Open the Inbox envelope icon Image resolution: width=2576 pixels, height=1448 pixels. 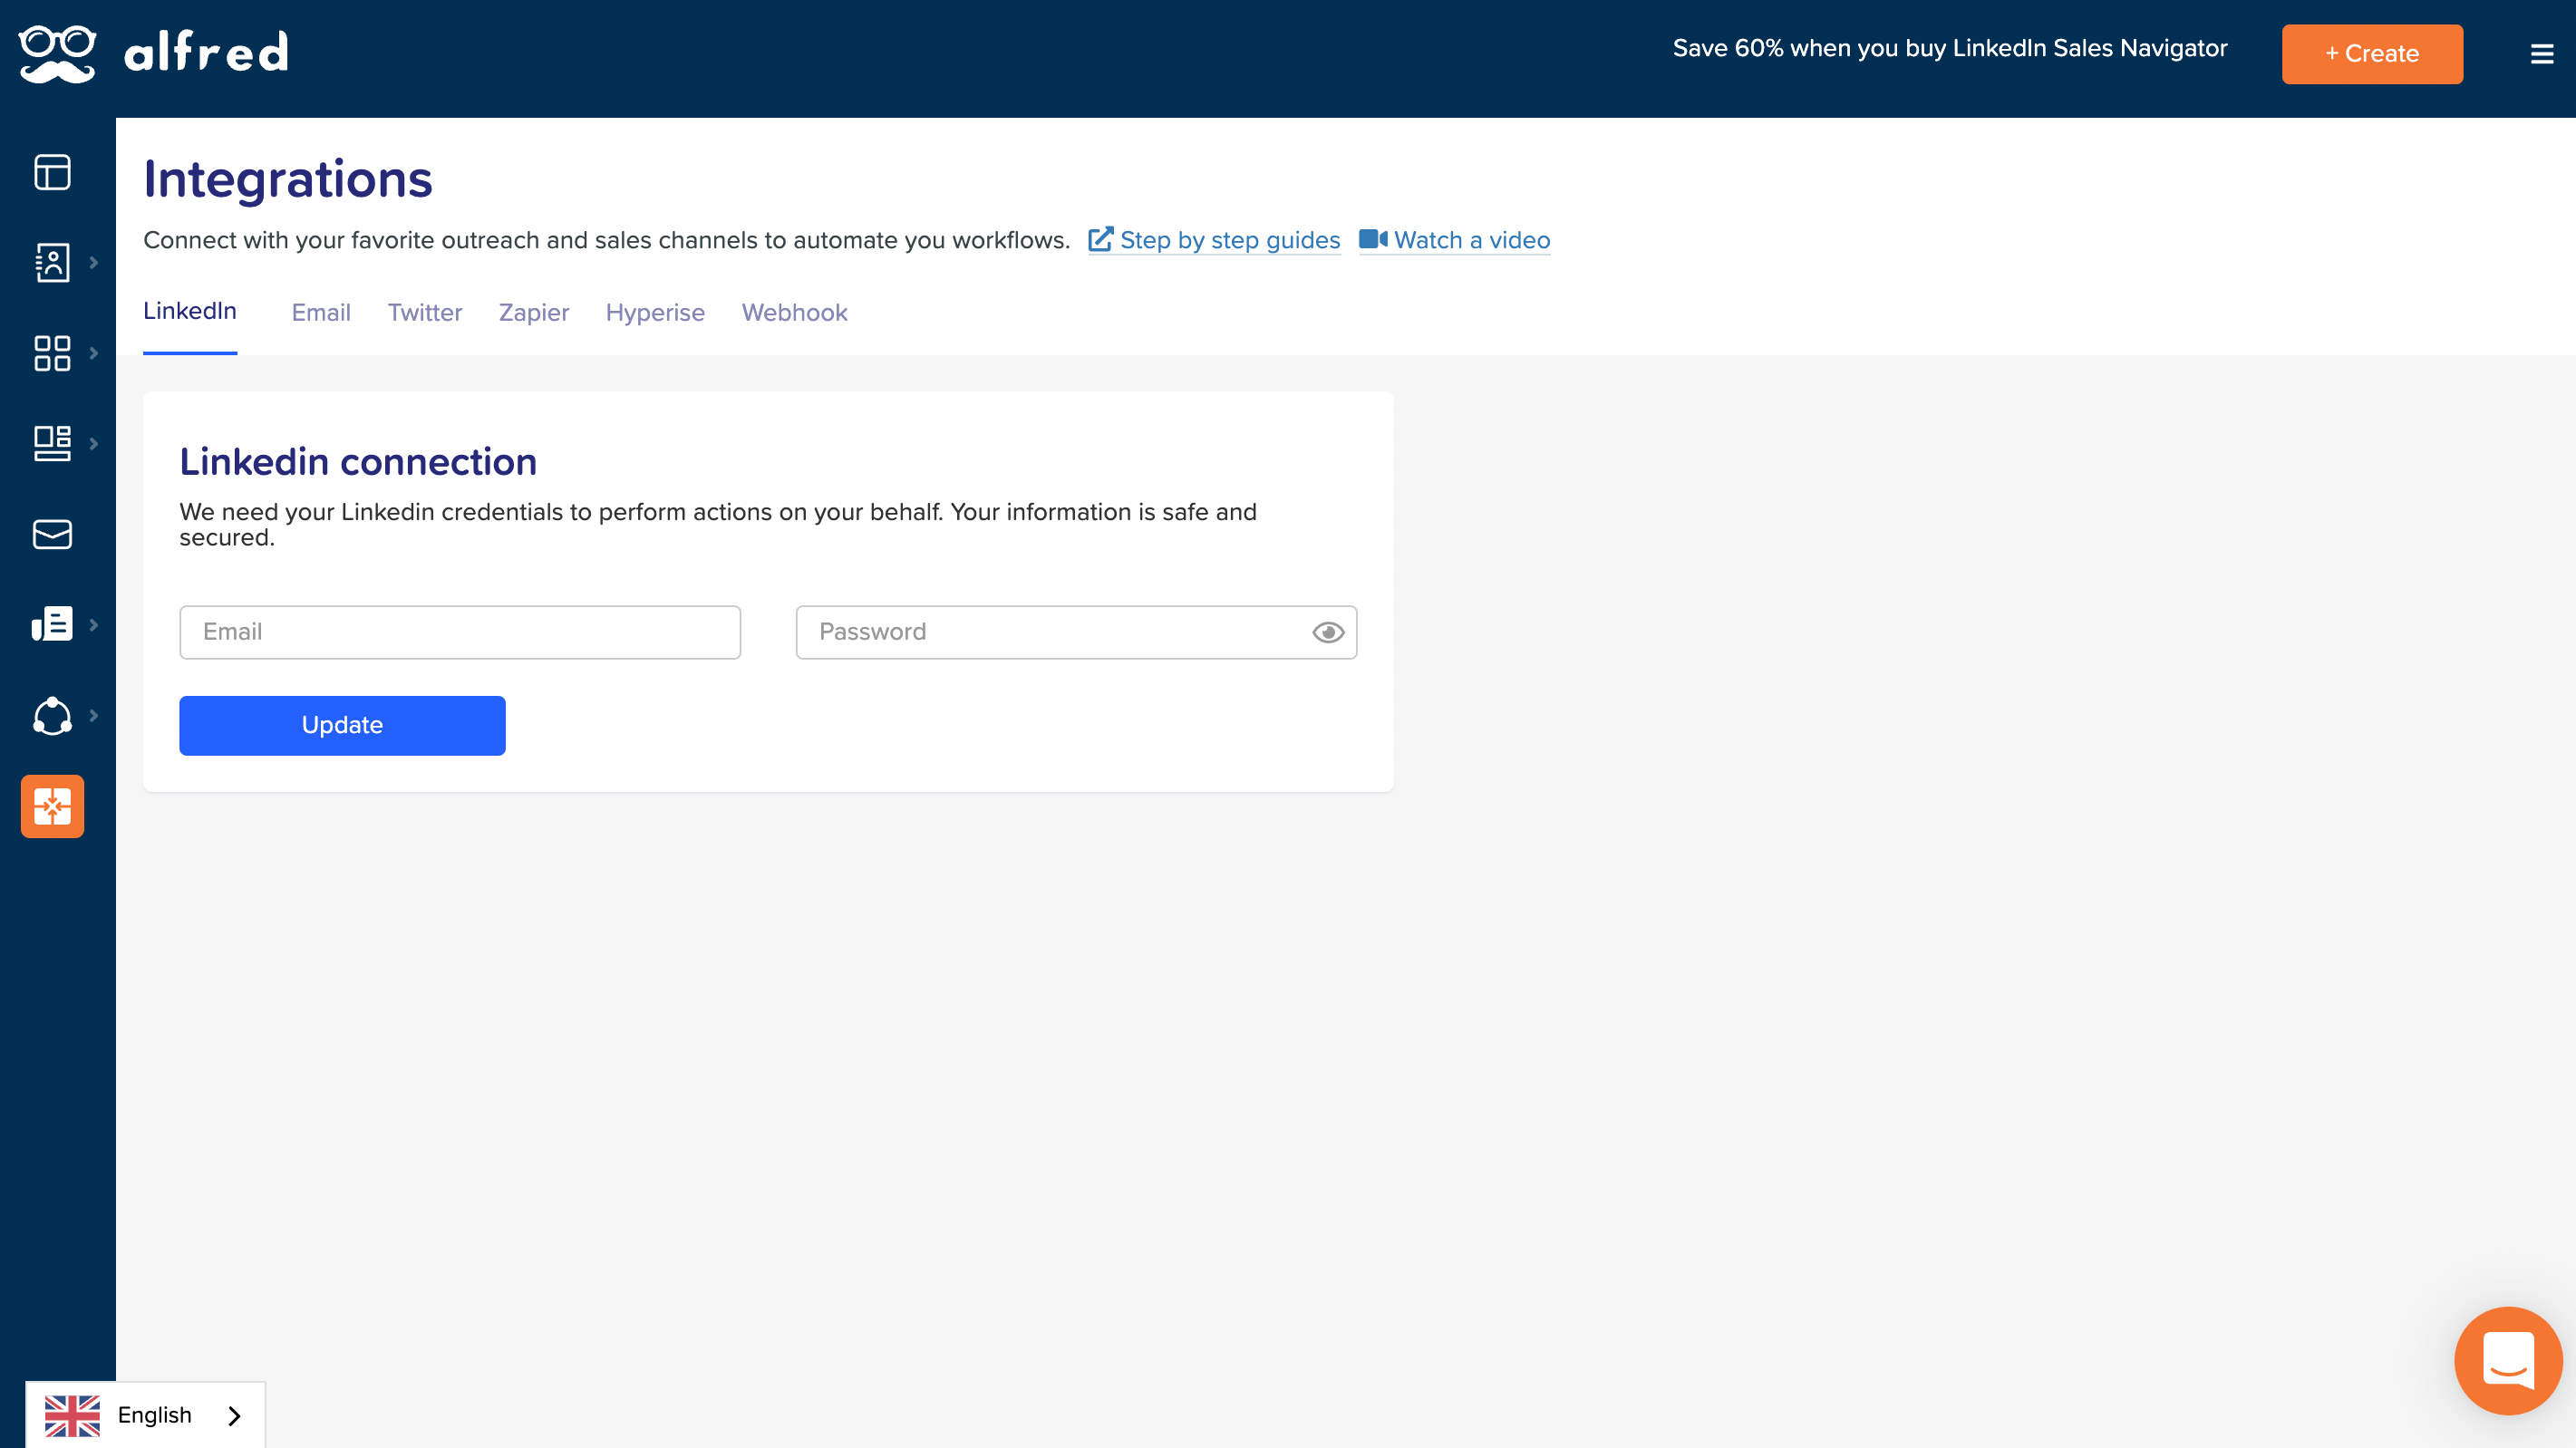pyautogui.click(x=52, y=533)
